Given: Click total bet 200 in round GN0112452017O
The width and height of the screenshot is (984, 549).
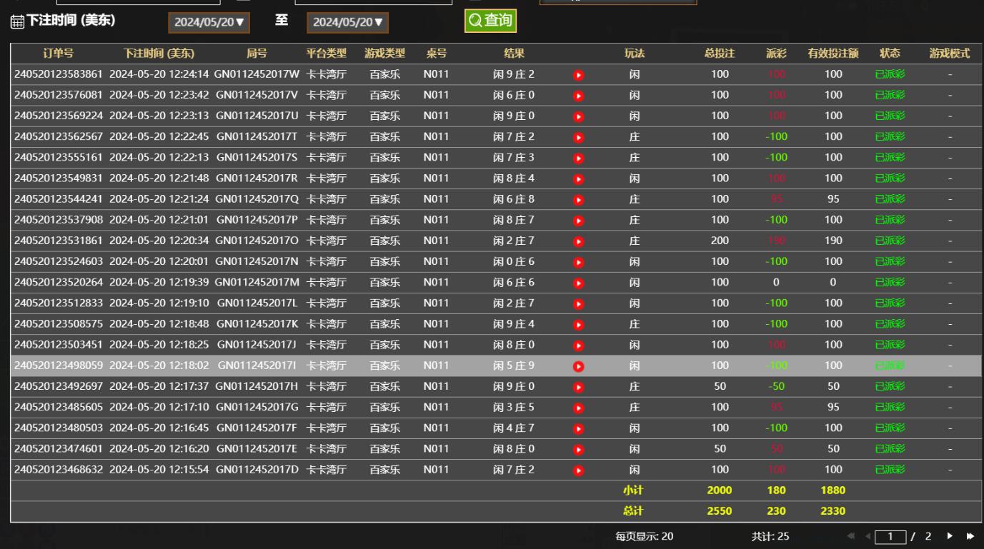Looking at the screenshot, I should coord(720,241).
